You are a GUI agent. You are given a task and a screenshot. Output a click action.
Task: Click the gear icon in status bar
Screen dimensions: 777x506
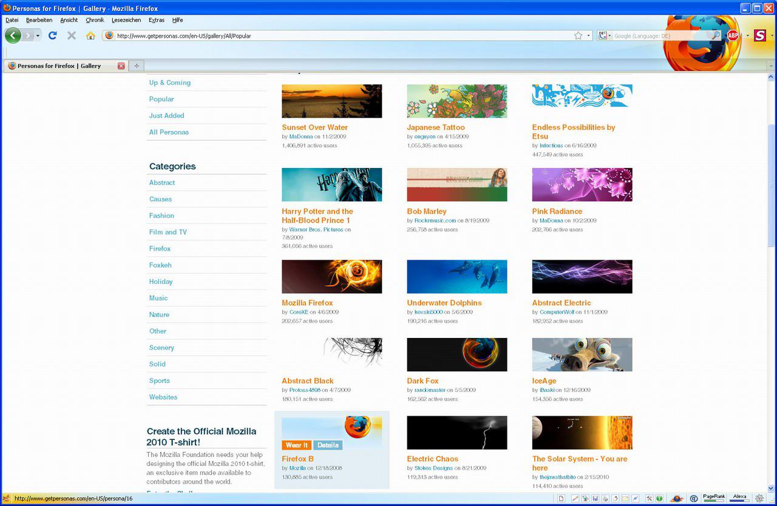pyautogui.click(x=759, y=499)
